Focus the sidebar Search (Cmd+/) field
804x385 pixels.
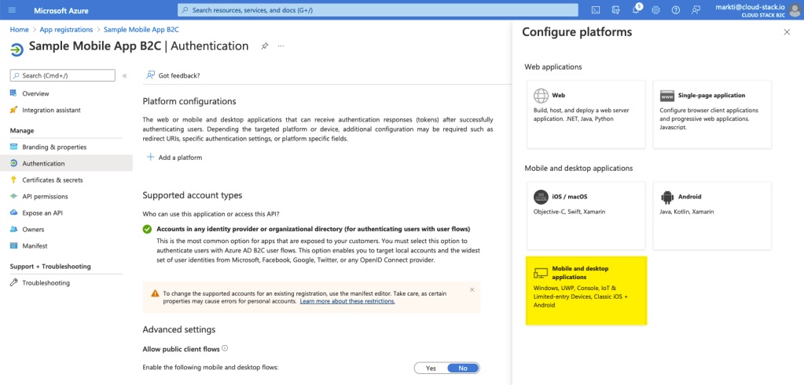coord(63,76)
